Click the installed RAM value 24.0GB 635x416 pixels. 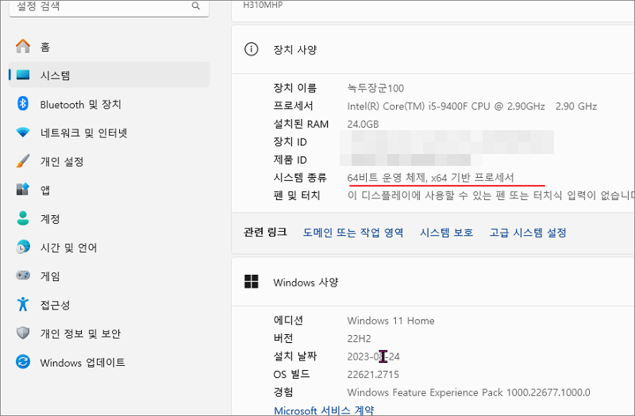pyautogui.click(x=363, y=124)
